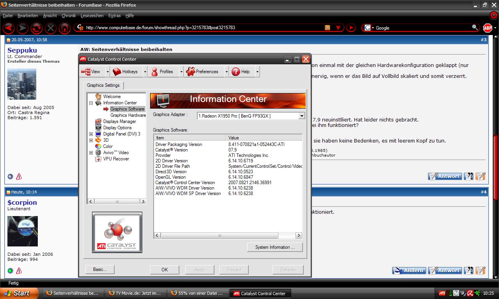Screen dimensions: 499x299
Task: Click the Welcome hand icon in tree
Action: point(98,96)
